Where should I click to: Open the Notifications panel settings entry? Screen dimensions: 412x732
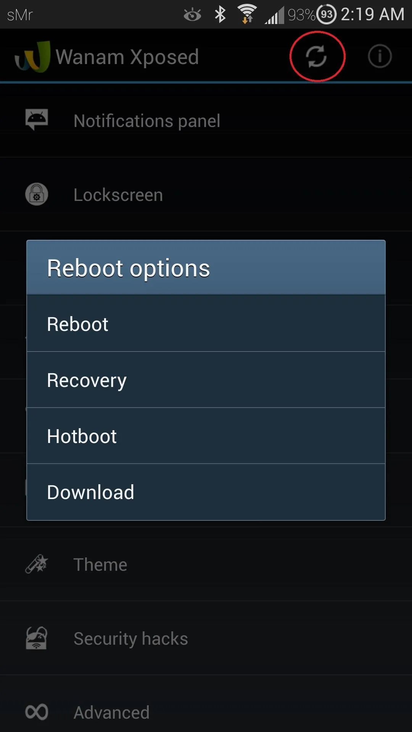coord(206,120)
